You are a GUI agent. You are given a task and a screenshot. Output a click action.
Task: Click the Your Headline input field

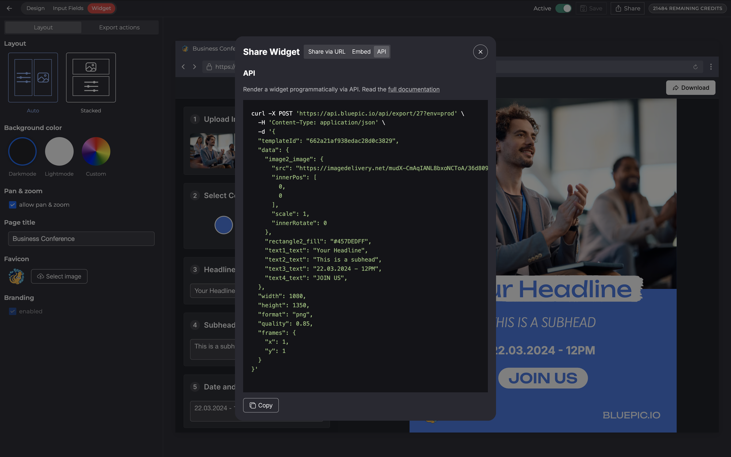pos(213,291)
